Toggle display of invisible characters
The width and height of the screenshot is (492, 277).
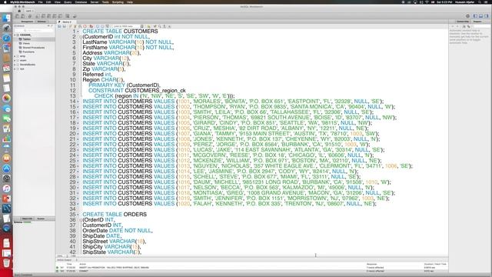tap(164, 26)
